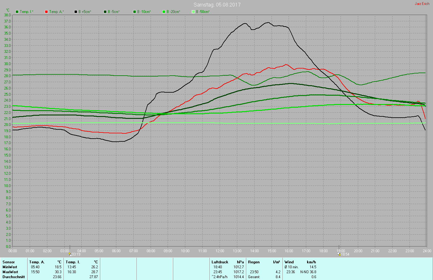
Task: Click the wind average value '14.5'
Action: click(313, 267)
